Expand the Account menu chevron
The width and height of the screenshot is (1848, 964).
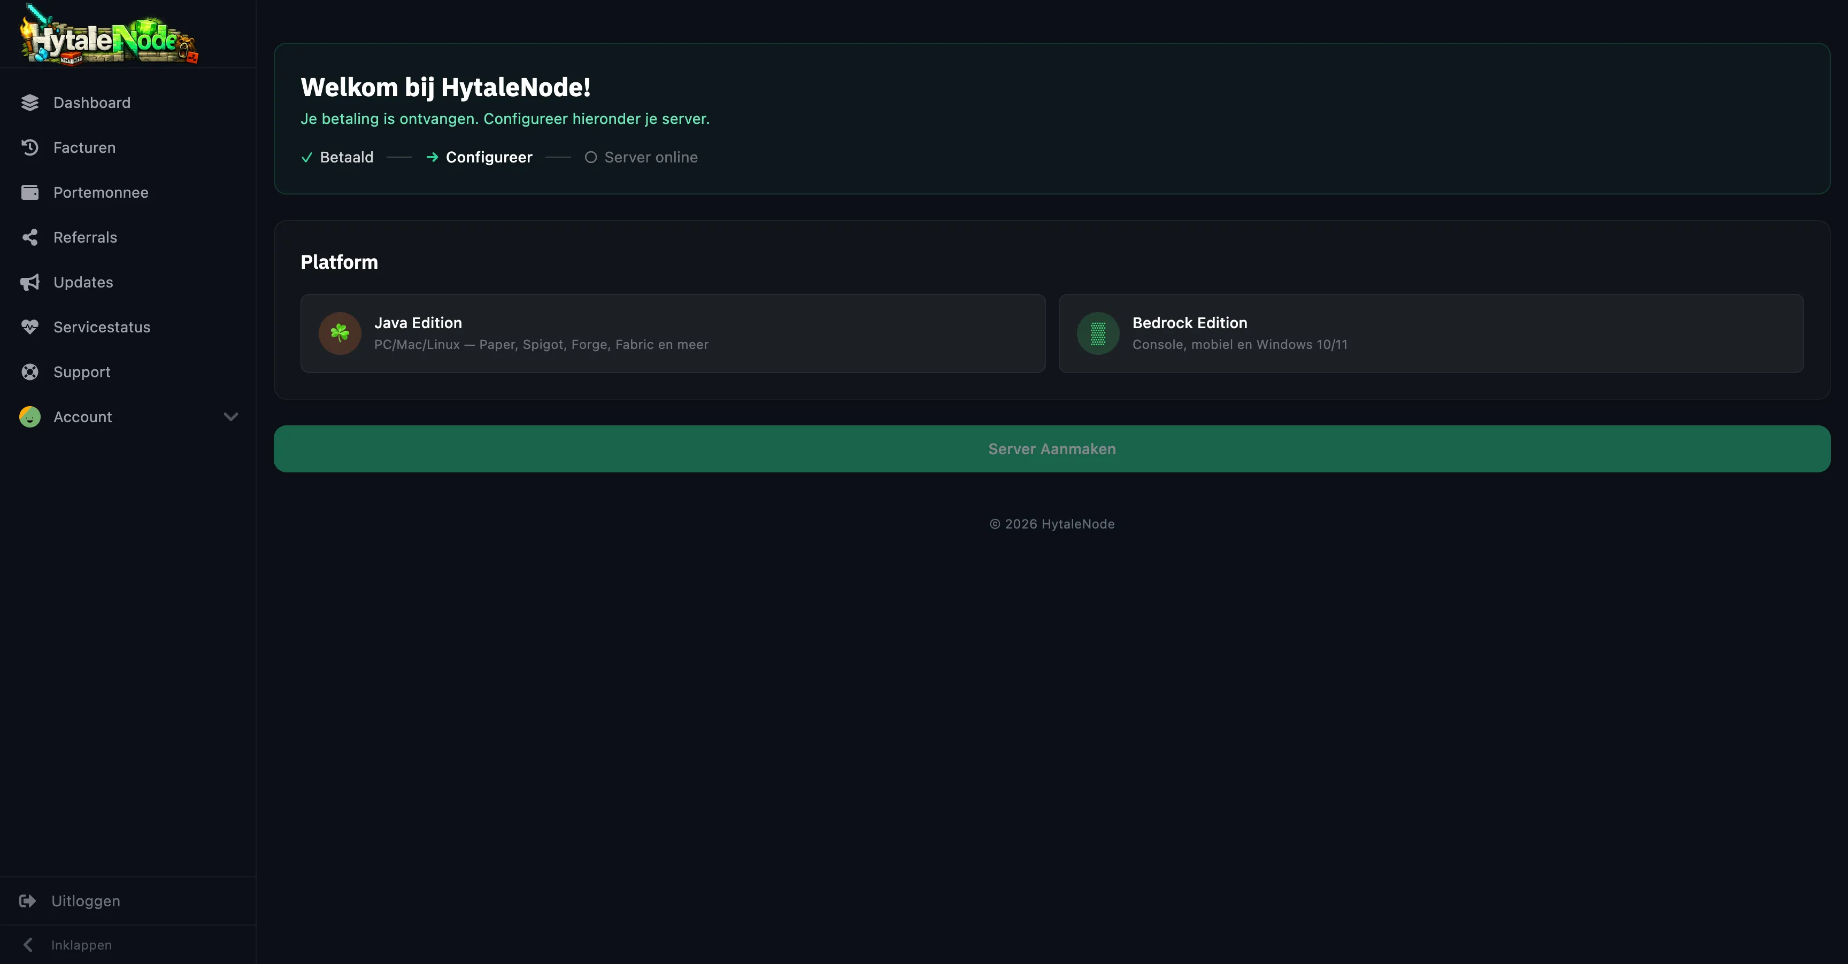coord(231,416)
